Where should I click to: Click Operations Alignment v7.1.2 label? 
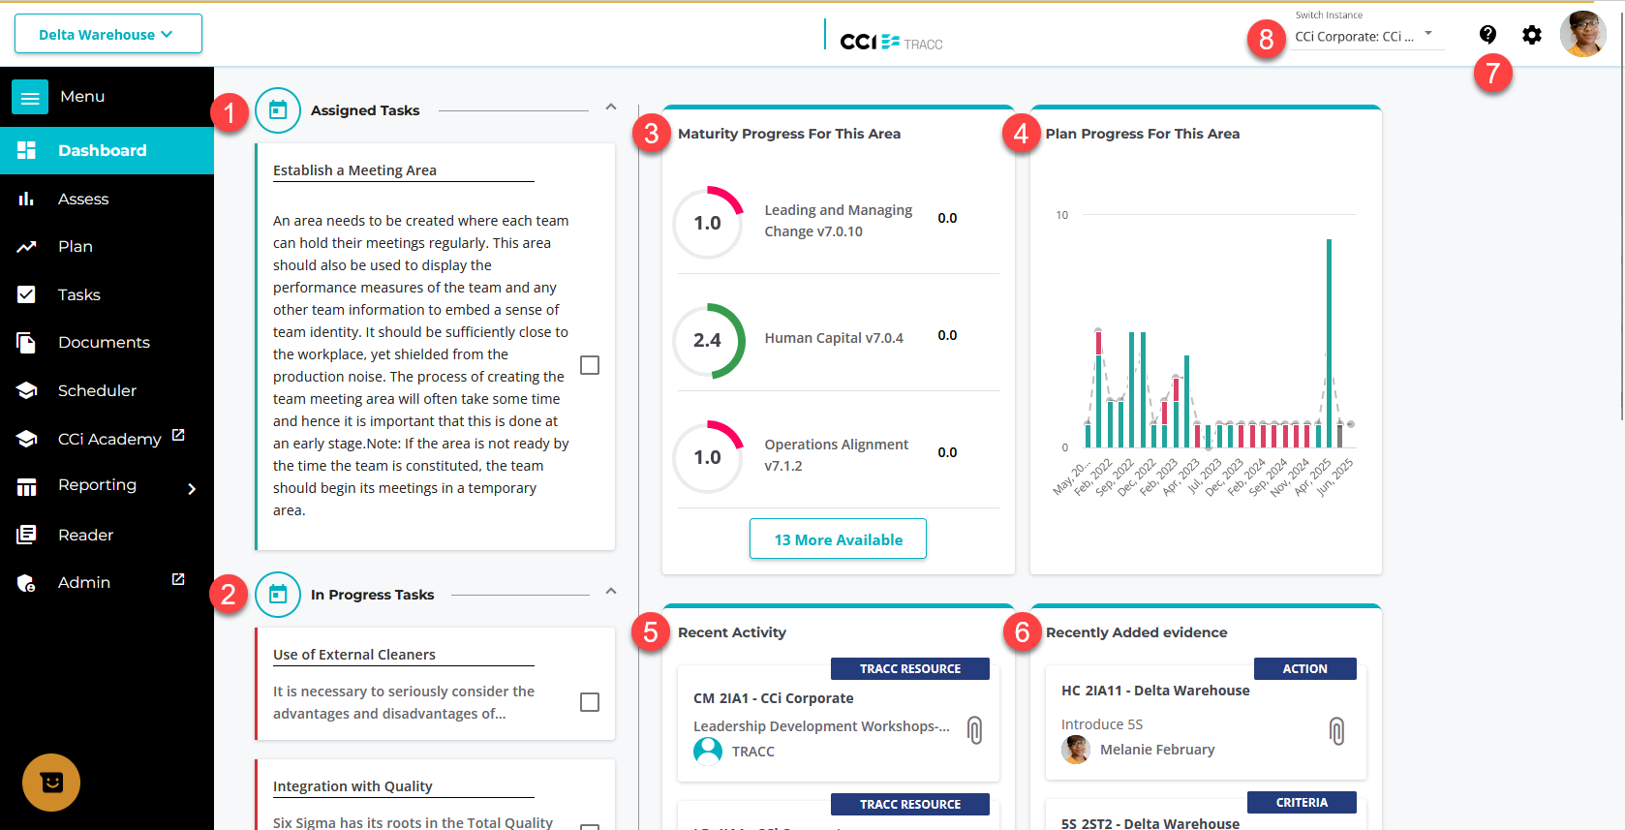coord(837,455)
